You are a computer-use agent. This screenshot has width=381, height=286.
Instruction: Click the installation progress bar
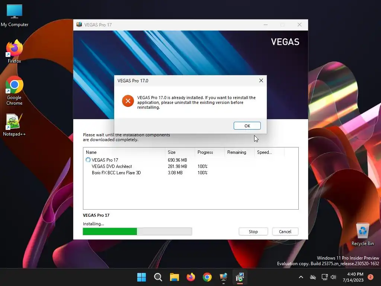pos(137,231)
